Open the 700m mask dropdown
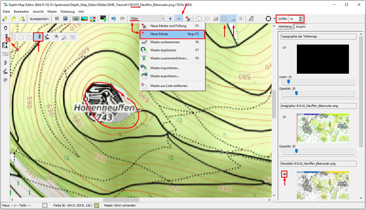The width and height of the screenshot is (366, 210). click(147, 18)
